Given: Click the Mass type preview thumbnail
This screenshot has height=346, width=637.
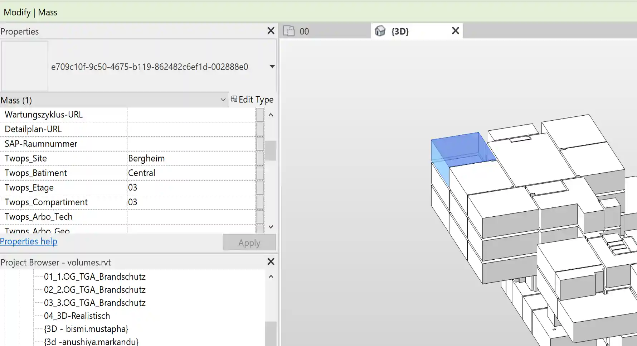Looking at the screenshot, I should [x=24, y=66].
